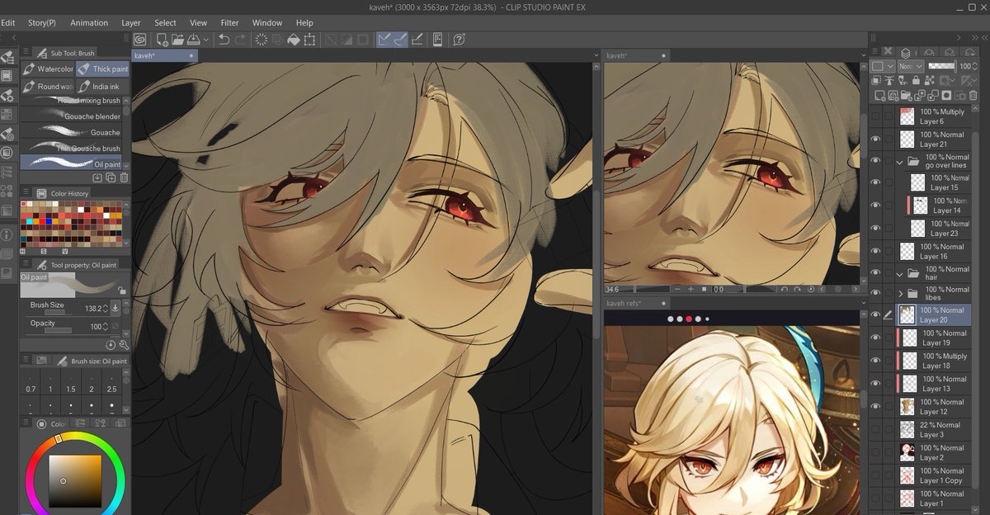Click the Redo arrow icon

[x=240, y=39]
